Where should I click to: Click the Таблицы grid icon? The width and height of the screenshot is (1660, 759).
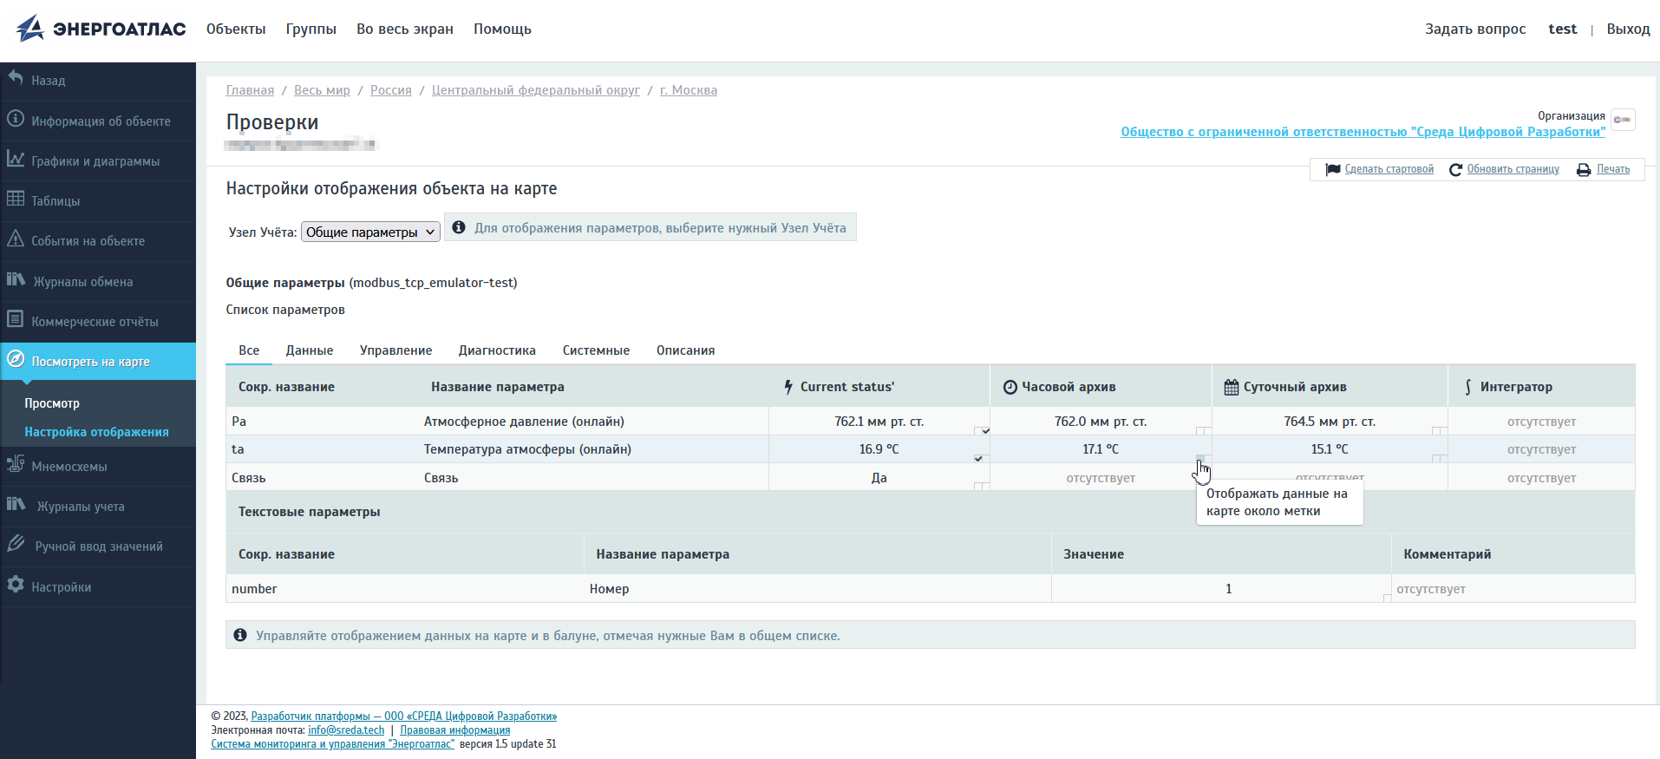[x=16, y=199]
